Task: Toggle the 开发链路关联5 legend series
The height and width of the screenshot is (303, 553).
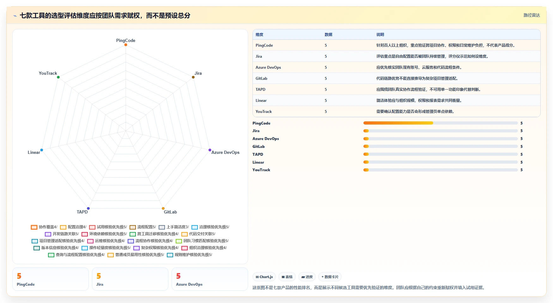Action: pyautogui.click(x=62, y=234)
